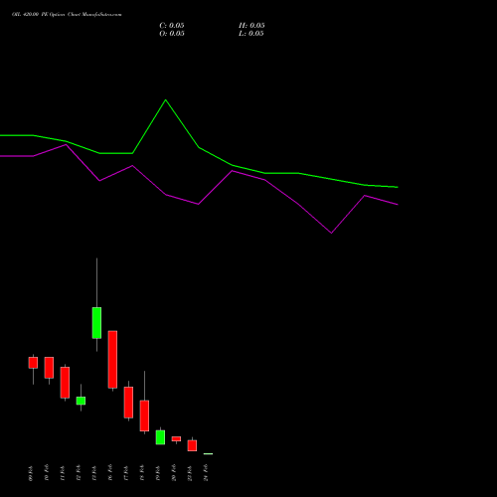Viewport: 497px width, 497px height.
Task: Click the "O: 0.05" open value
Action: coord(172,34)
